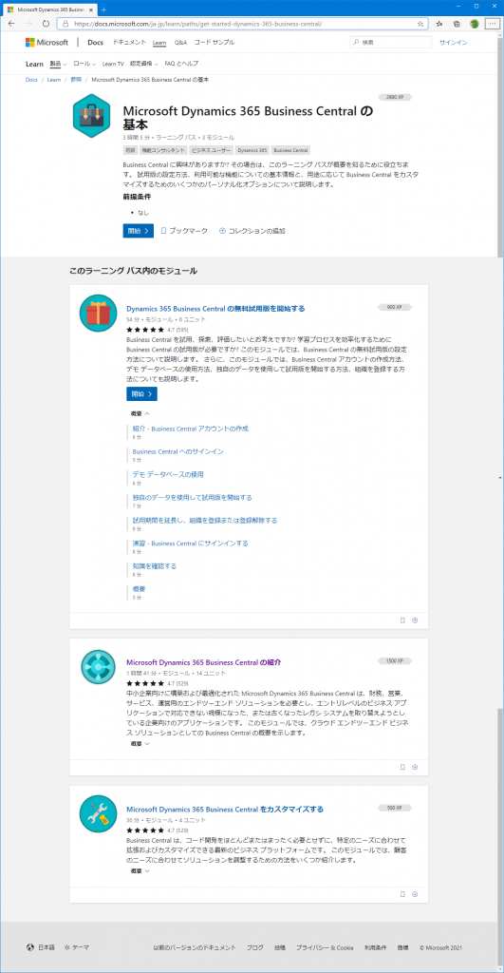Expand 概要 under カスタマイズする module
Image resolution: width=504 pixels, height=973 pixels.
point(140,870)
